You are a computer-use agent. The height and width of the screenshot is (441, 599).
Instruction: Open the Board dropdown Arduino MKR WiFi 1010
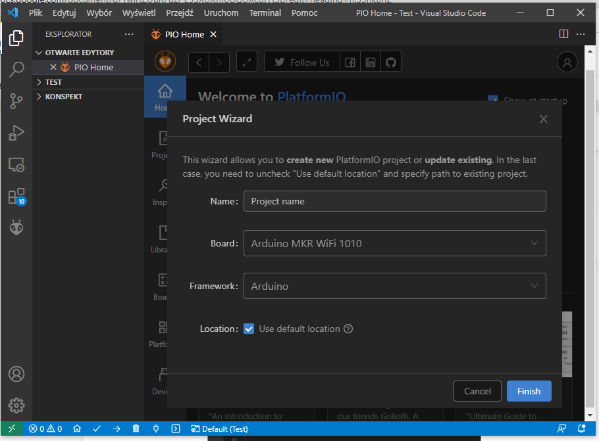(395, 243)
